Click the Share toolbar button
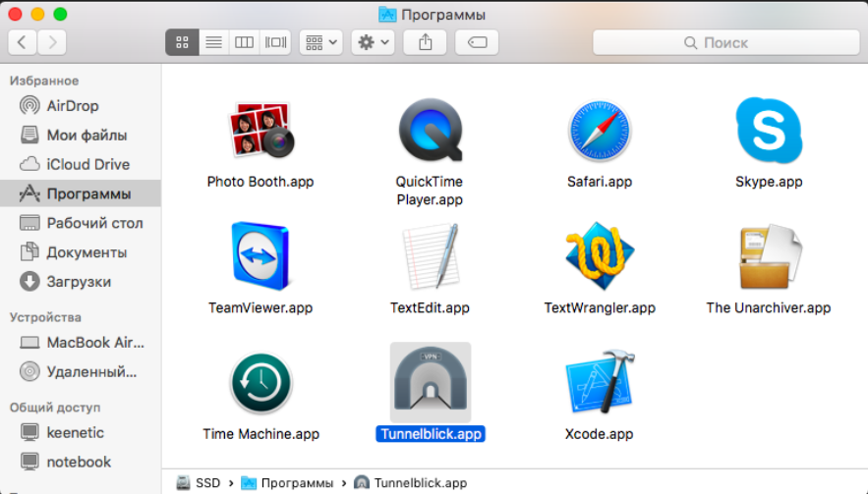This screenshot has width=868, height=494. tap(426, 42)
